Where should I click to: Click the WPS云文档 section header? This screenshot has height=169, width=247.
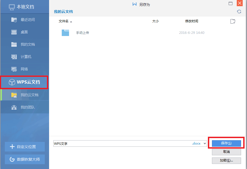tap(25, 82)
